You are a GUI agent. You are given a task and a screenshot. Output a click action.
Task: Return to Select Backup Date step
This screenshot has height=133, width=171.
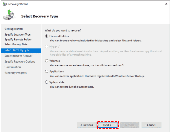tap(16, 45)
